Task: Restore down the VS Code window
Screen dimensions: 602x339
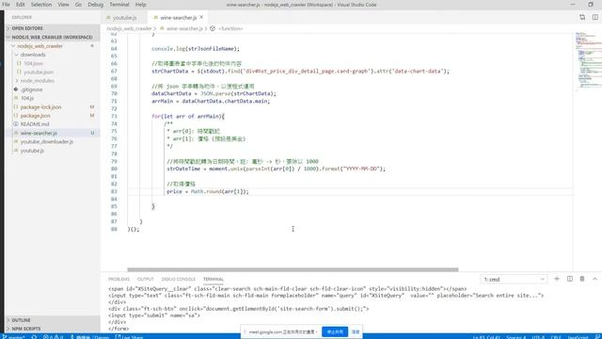Action: point(591,5)
